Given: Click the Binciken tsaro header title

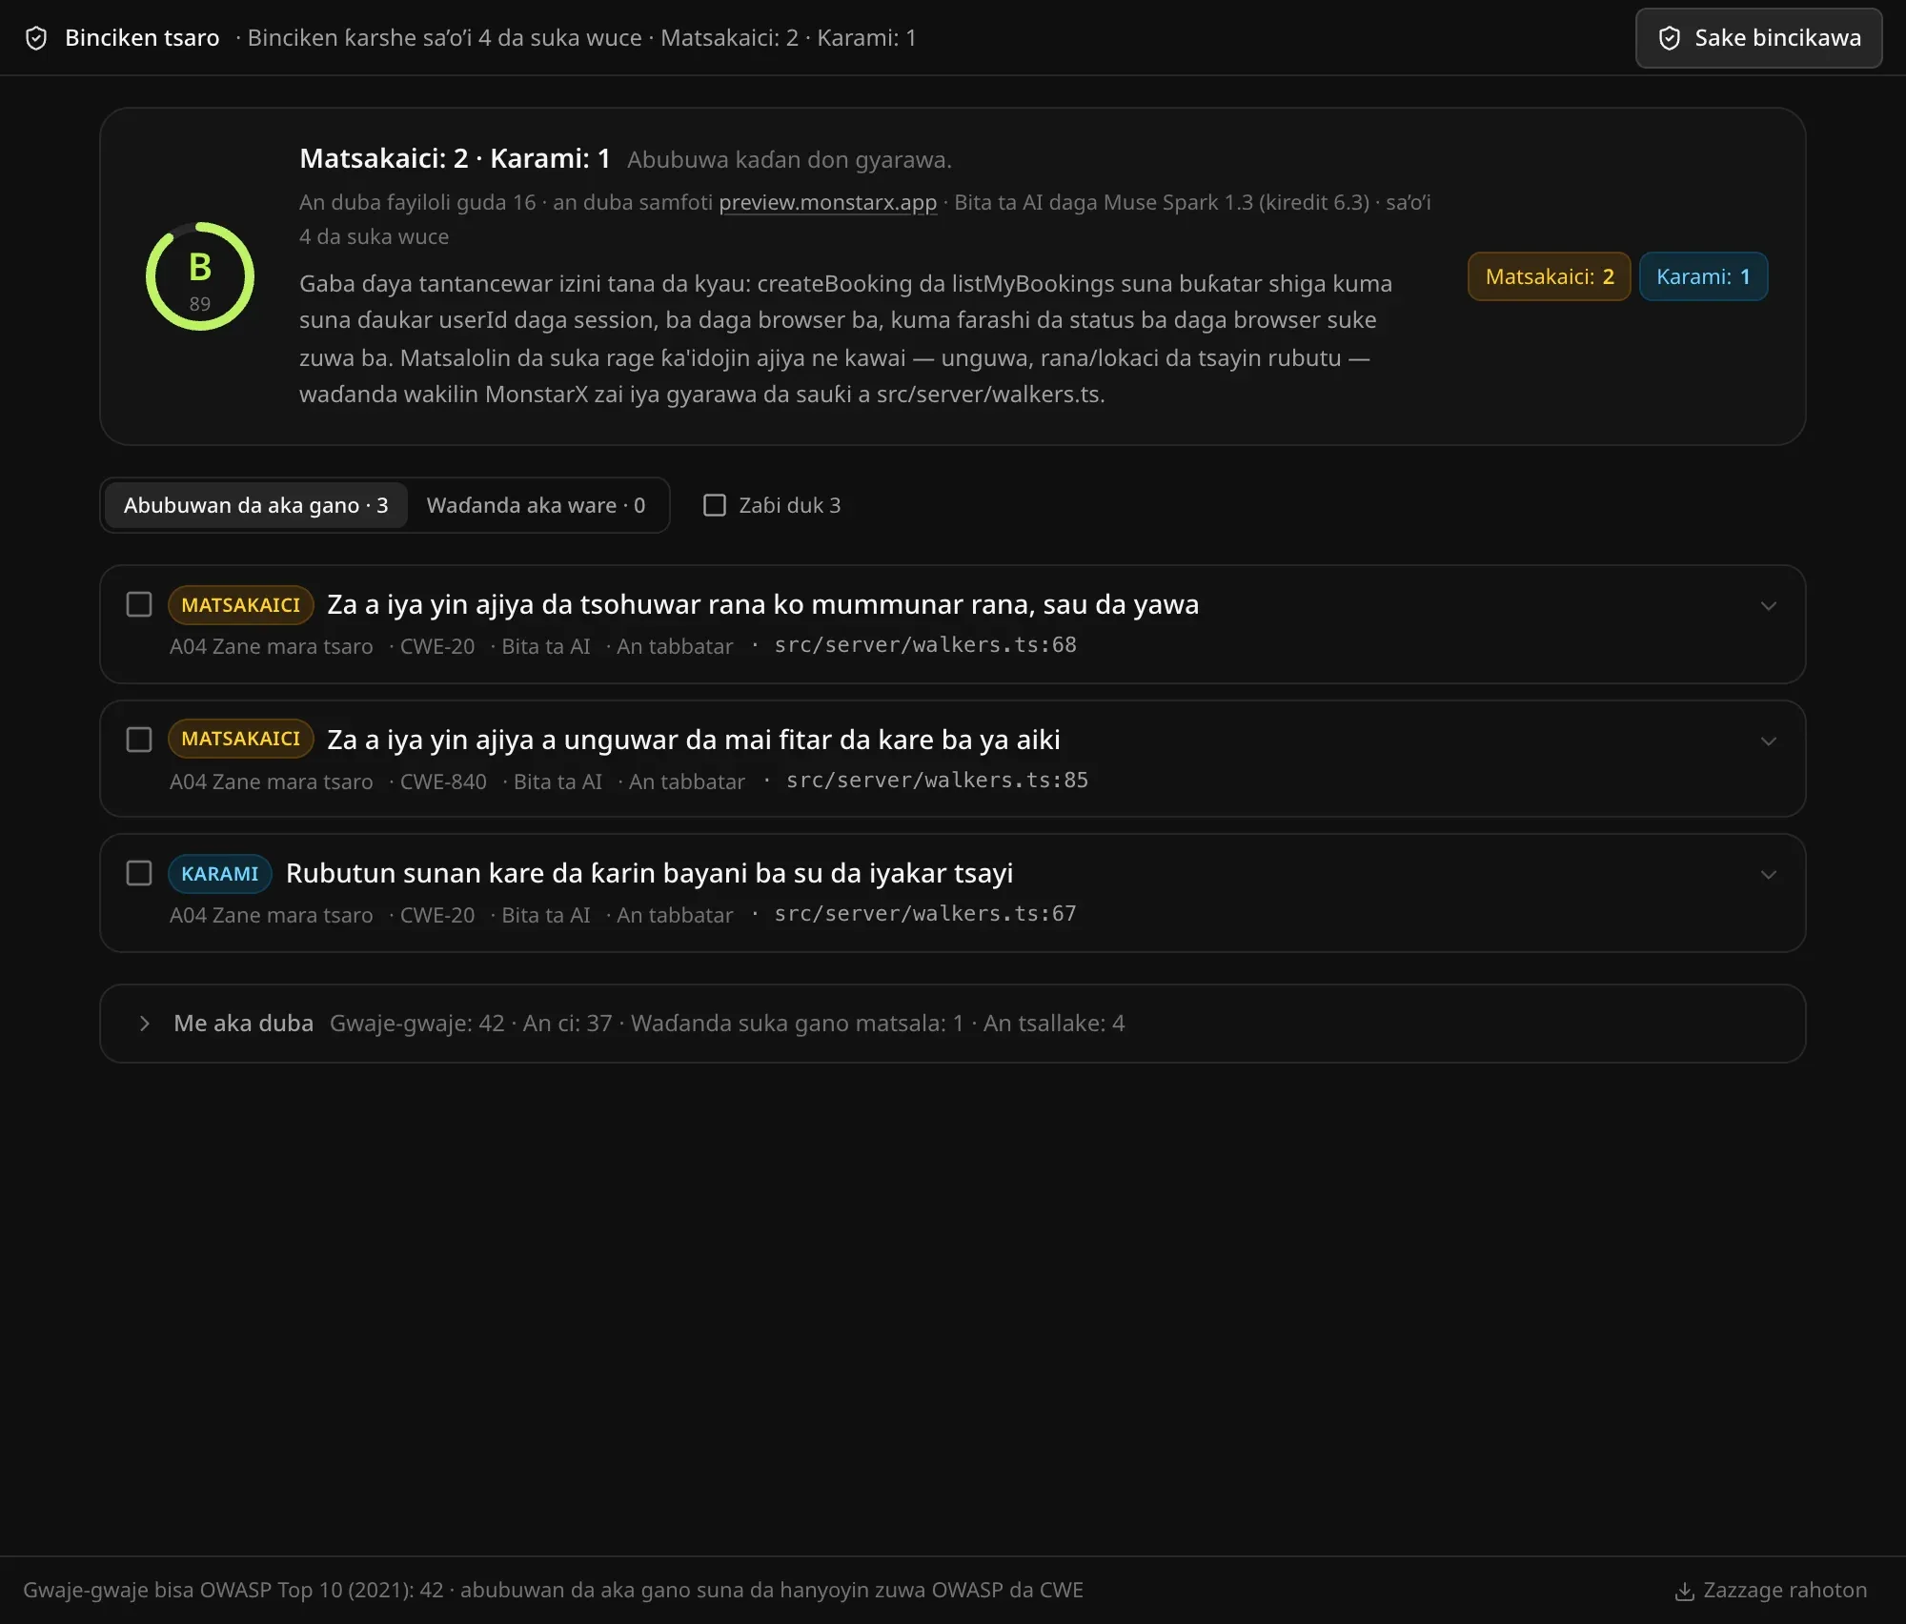Looking at the screenshot, I should click(x=142, y=38).
